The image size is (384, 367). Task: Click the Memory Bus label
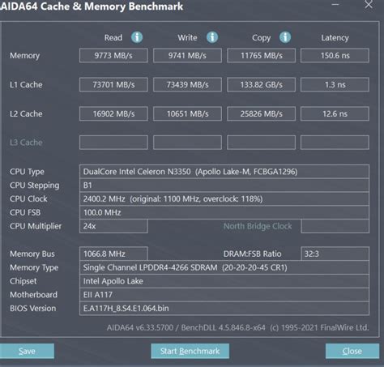tap(32, 254)
